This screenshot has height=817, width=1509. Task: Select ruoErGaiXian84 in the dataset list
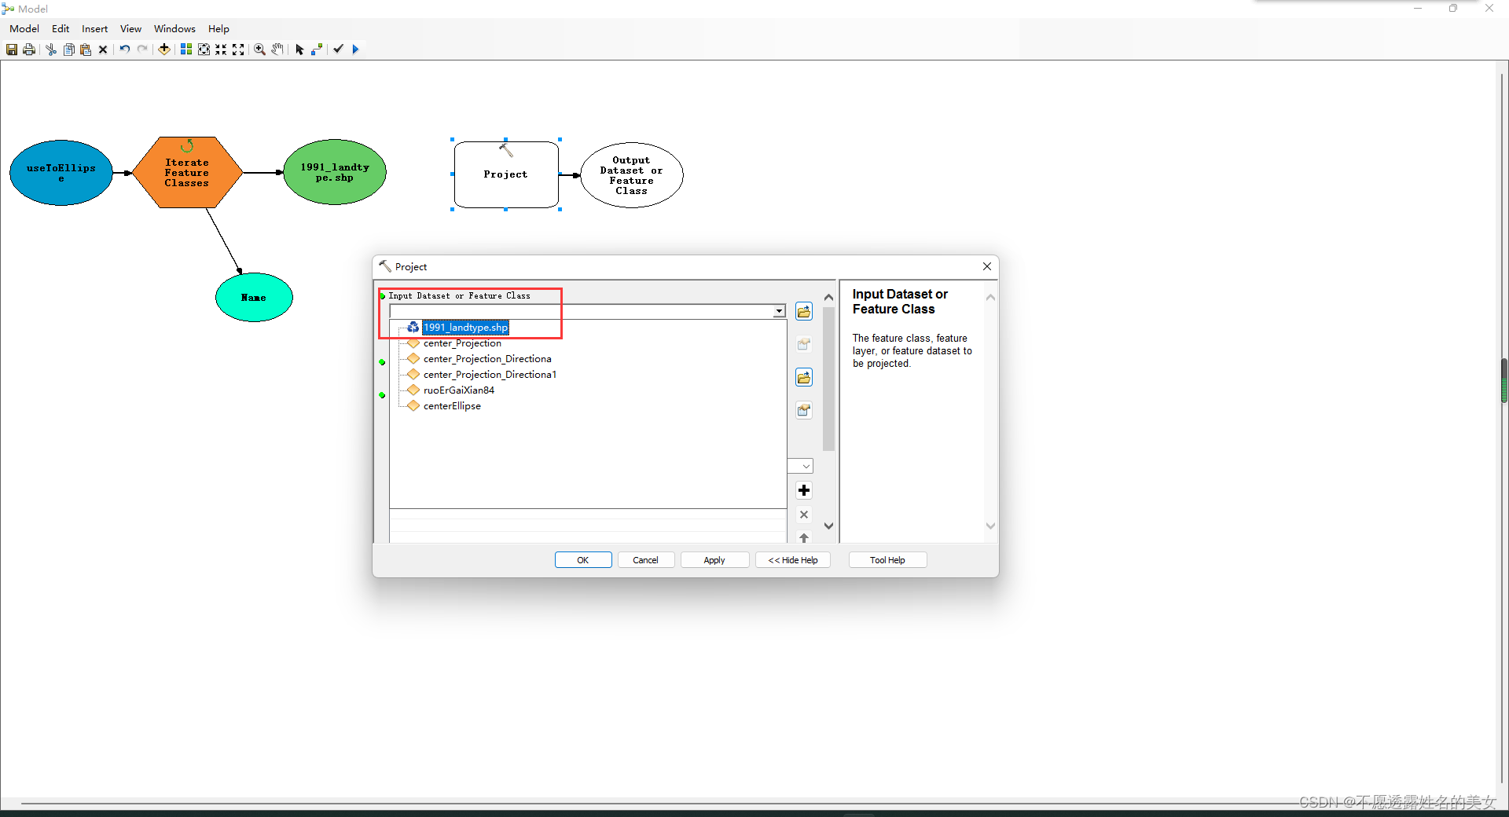point(458,390)
